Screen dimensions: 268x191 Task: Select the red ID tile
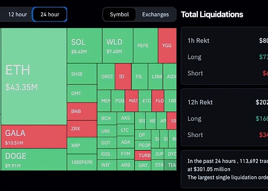[x=121, y=76]
